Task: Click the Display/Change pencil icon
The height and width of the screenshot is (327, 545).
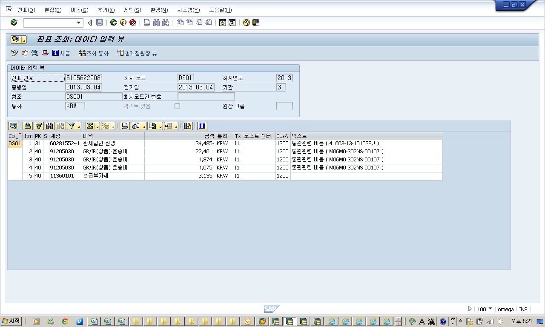Action: pos(14,53)
